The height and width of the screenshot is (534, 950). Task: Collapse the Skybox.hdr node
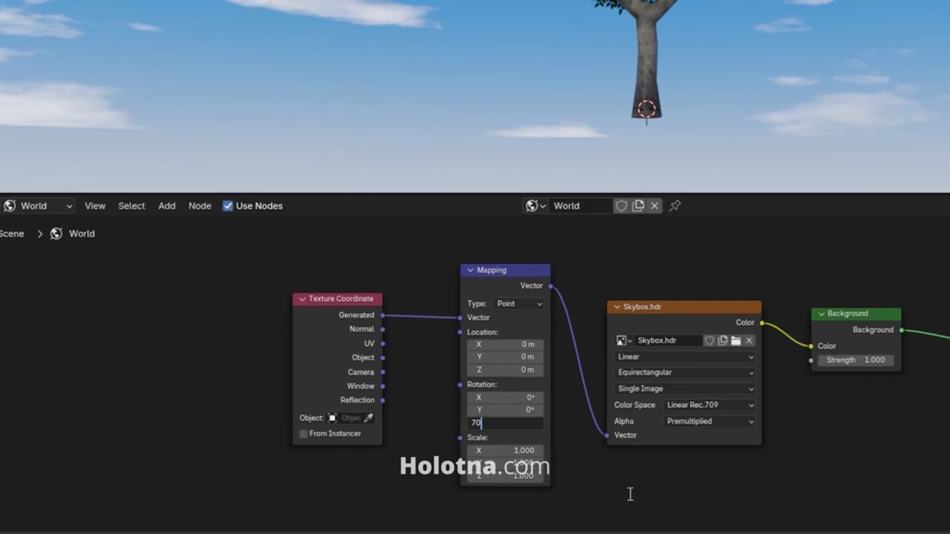pyautogui.click(x=617, y=307)
